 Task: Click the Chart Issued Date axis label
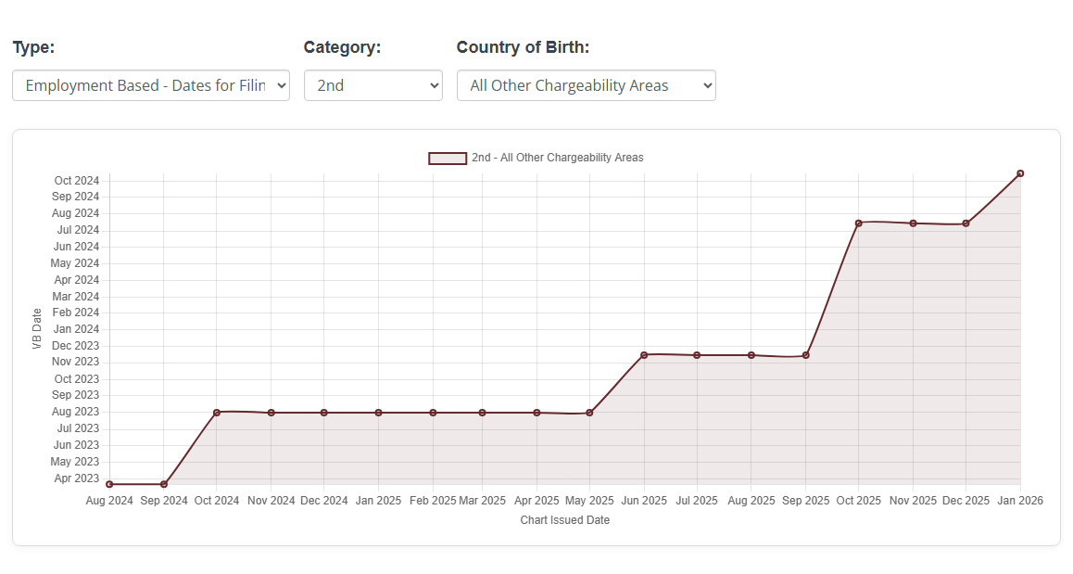565,520
